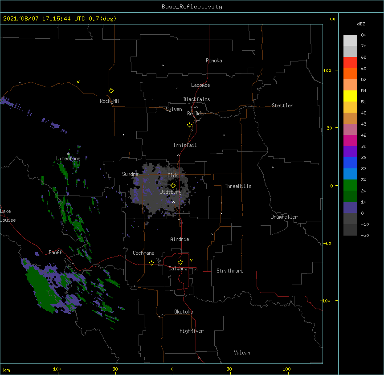Click the Sundre town label
The height and width of the screenshot is (375, 384).
pos(130,174)
